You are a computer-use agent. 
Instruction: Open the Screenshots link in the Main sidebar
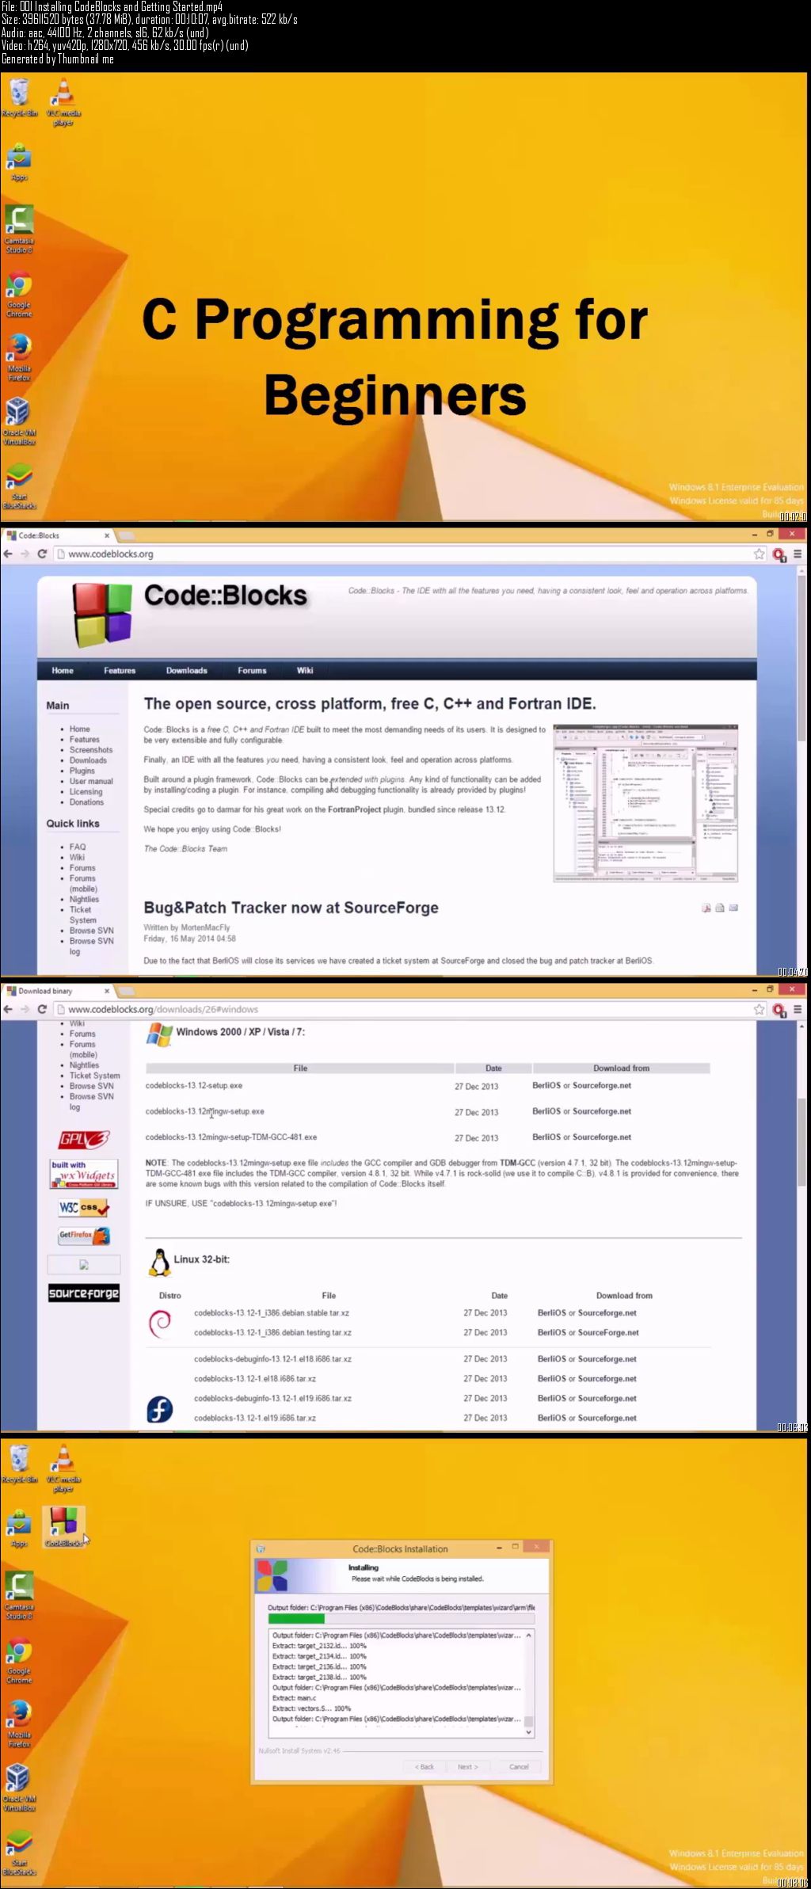point(91,750)
